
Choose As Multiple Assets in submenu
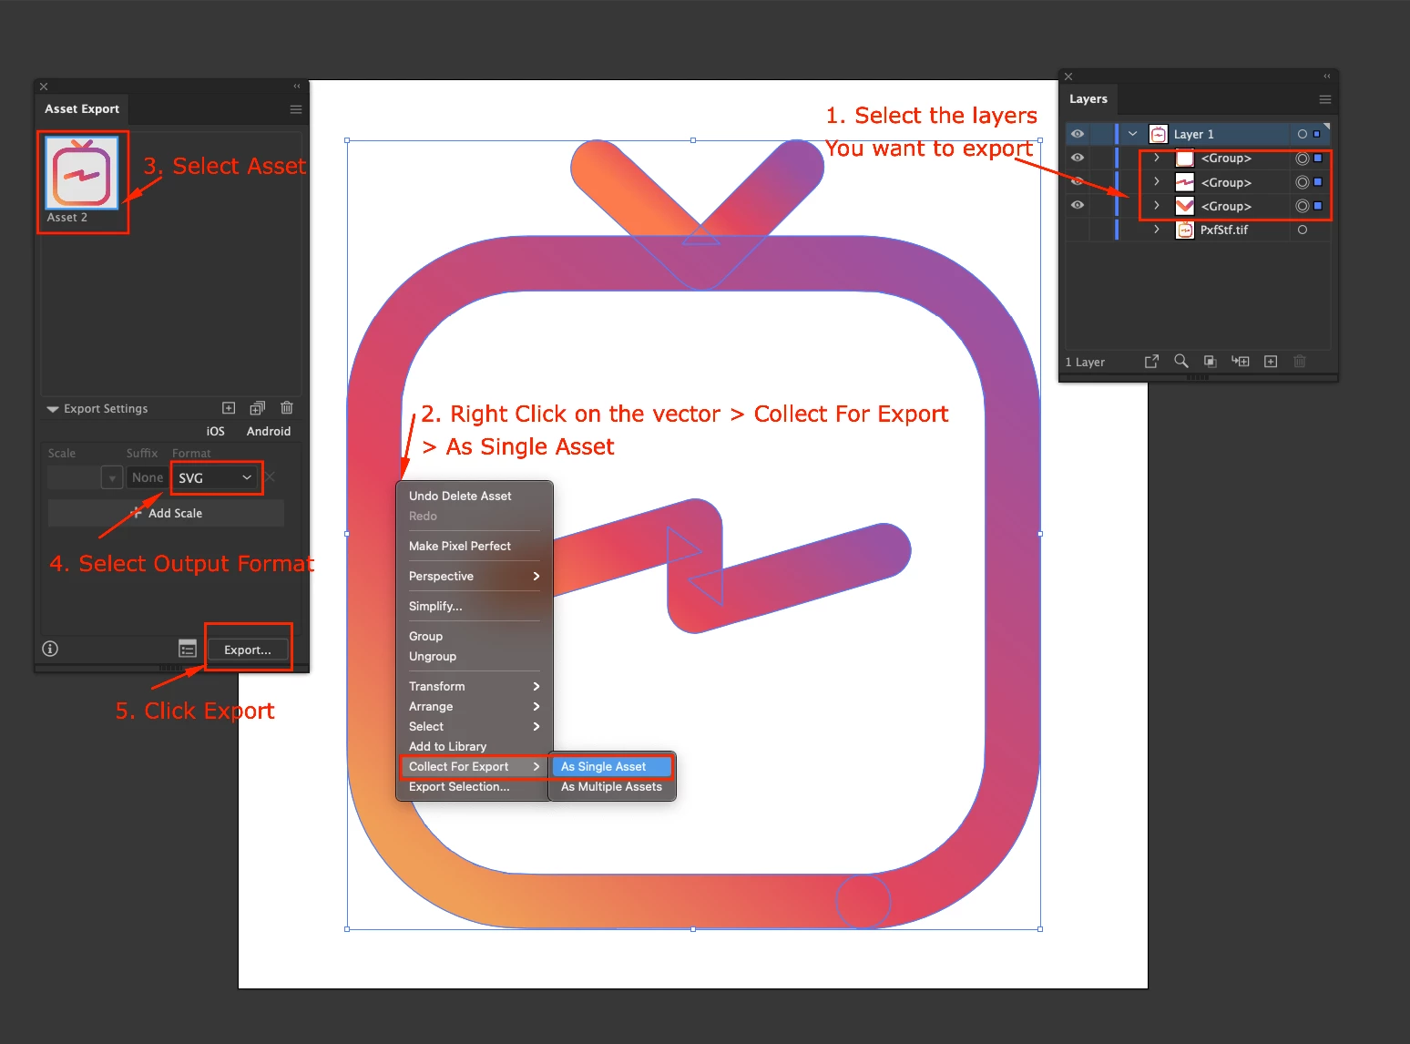pyautogui.click(x=612, y=787)
